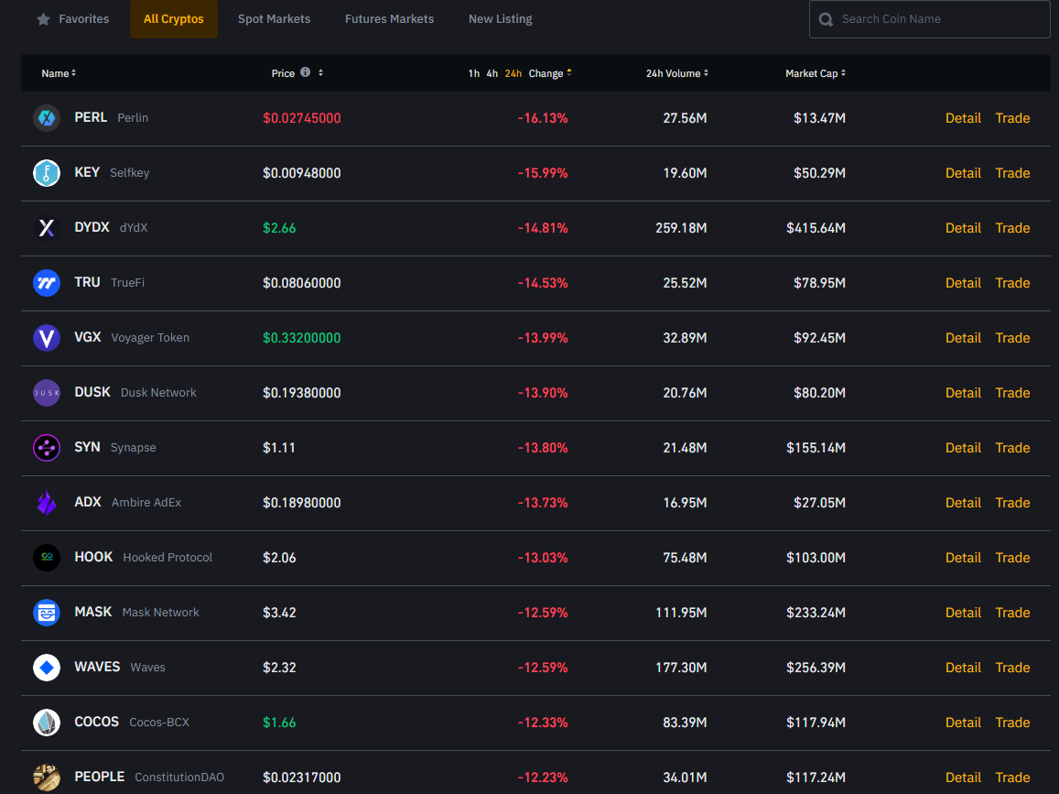Click the PERL coin logo icon
1059x794 pixels.
(x=47, y=118)
